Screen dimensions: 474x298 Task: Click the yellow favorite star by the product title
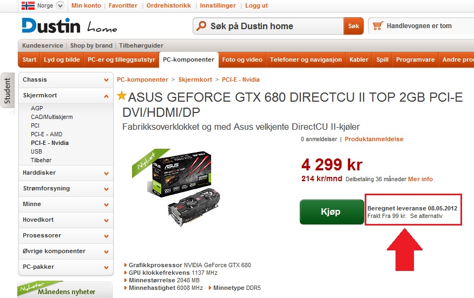(x=122, y=96)
